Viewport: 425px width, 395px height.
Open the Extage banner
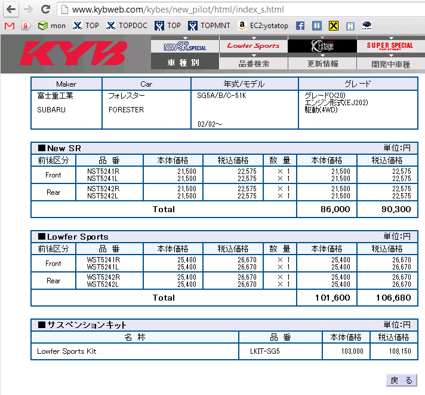click(322, 46)
